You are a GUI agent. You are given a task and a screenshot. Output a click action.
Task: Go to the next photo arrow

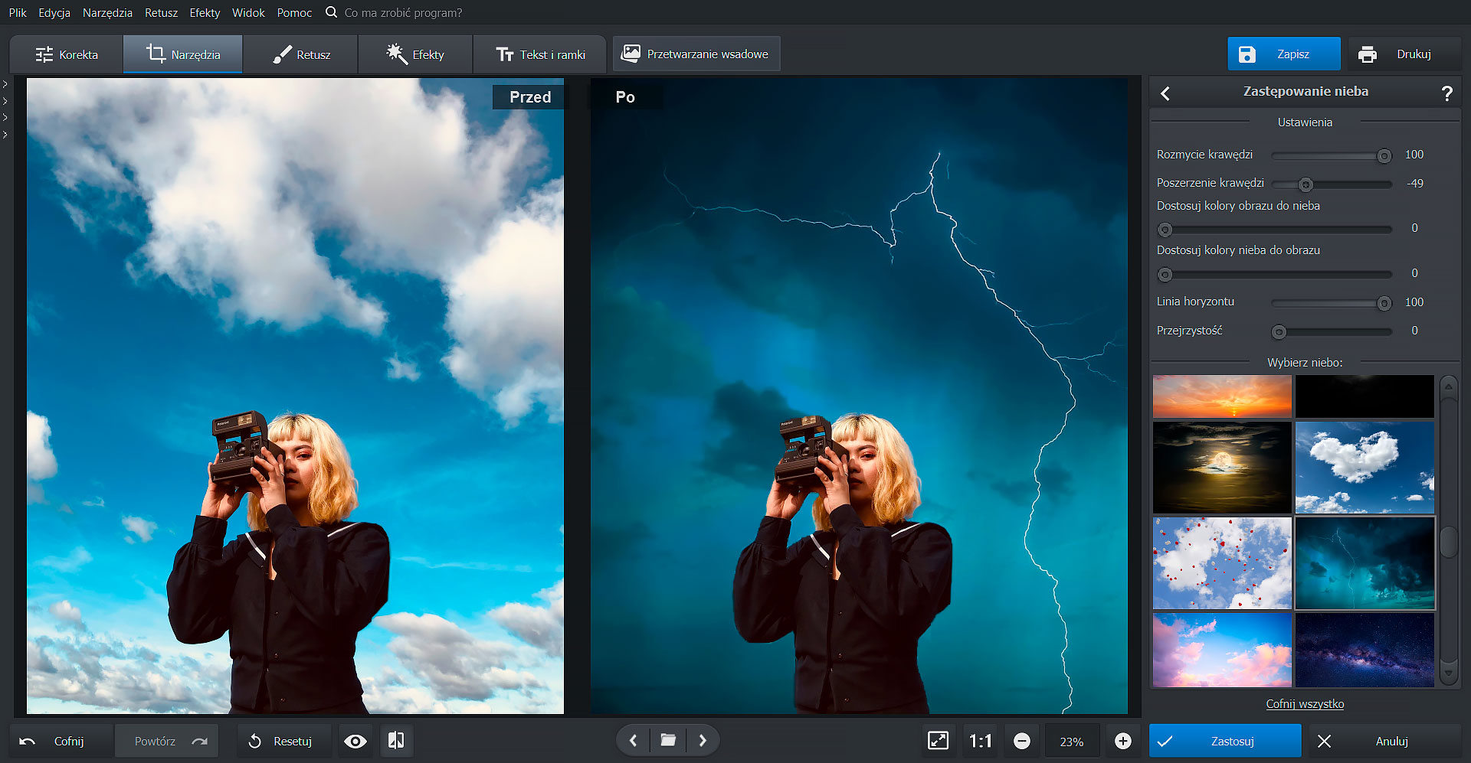click(x=703, y=740)
